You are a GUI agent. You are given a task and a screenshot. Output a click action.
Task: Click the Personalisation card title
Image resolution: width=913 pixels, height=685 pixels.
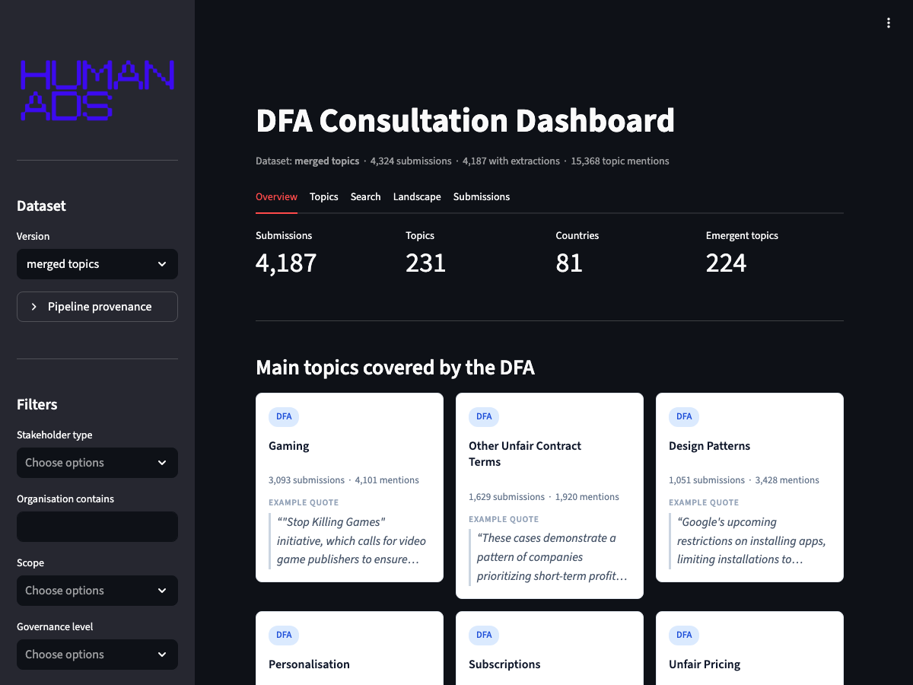point(309,664)
